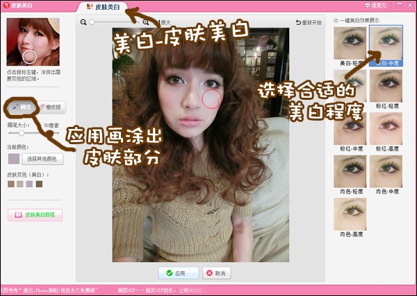Pick the darkest skin tone swatch

point(39,184)
